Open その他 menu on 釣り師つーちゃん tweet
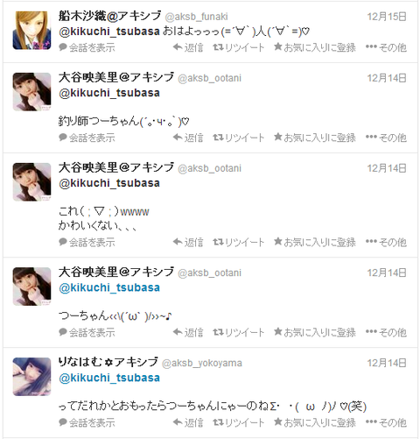The image size is (420, 439). click(386, 138)
